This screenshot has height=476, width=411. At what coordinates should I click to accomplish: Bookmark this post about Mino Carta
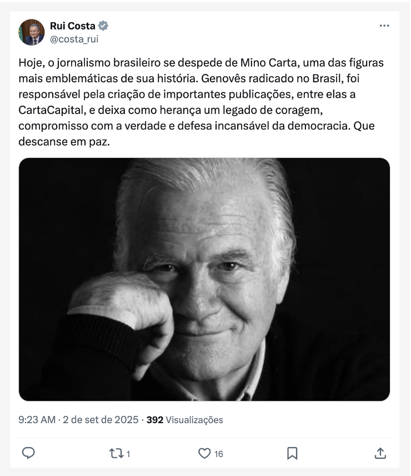292,453
